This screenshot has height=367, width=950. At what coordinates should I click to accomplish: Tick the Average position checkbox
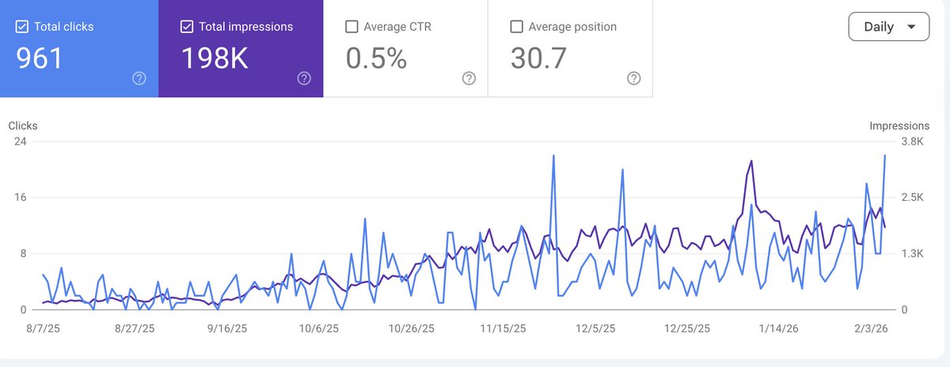[517, 27]
